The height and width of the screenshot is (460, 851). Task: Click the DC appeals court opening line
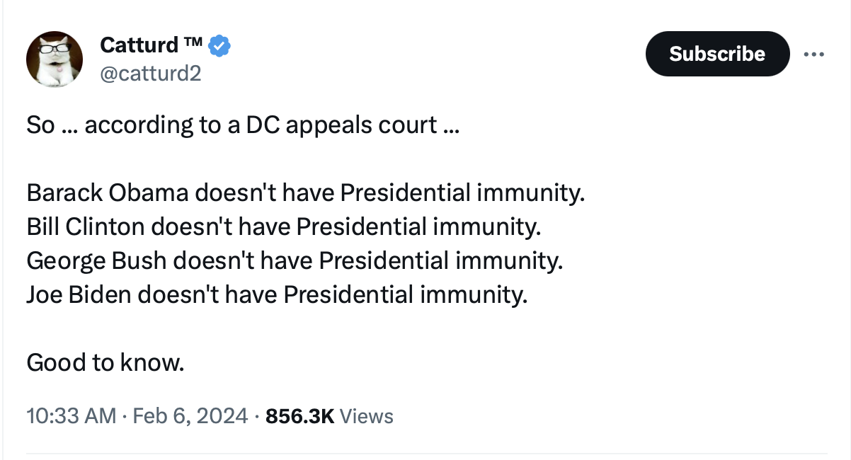click(242, 125)
